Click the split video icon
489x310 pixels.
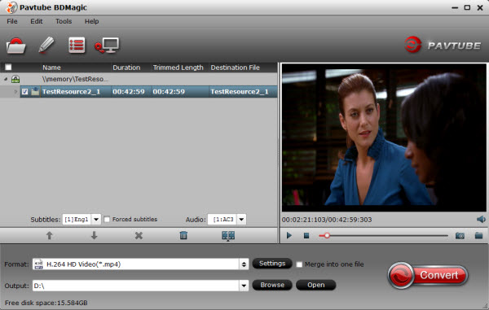click(228, 236)
